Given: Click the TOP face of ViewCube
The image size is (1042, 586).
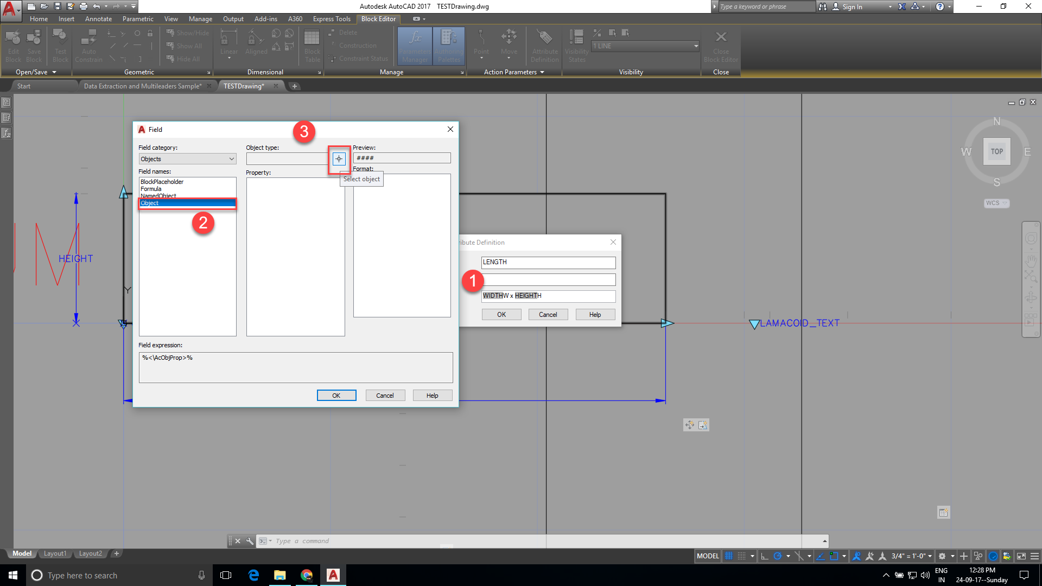Looking at the screenshot, I should click(x=997, y=151).
